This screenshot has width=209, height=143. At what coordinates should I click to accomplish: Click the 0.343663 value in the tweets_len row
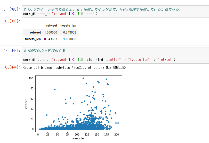(51, 39)
